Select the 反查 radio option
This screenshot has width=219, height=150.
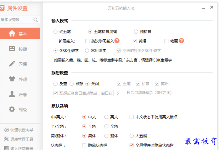55,84
